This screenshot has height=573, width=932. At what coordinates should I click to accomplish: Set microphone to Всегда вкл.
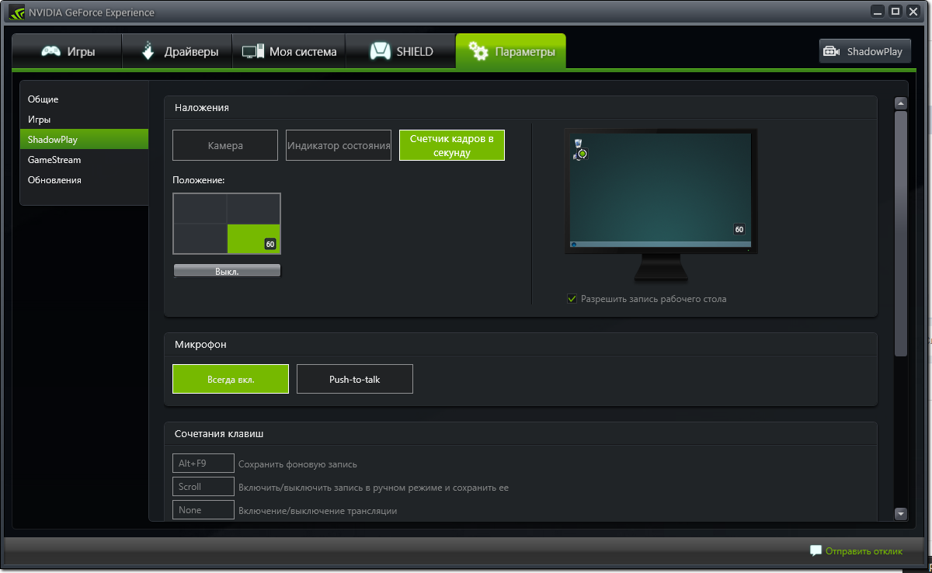click(231, 379)
